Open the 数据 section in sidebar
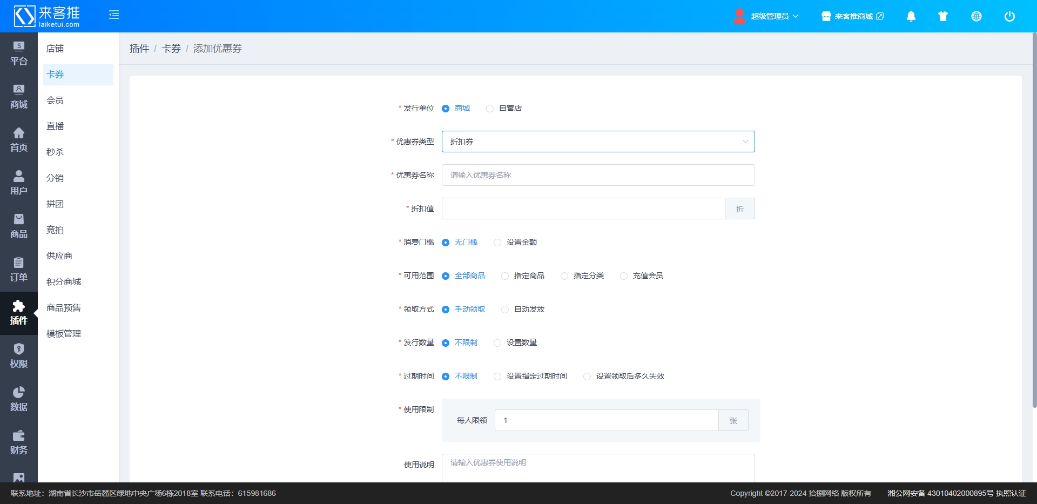Screen dimensions: 1037x504 tap(19, 399)
